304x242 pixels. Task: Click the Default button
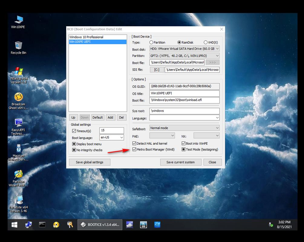98,117
